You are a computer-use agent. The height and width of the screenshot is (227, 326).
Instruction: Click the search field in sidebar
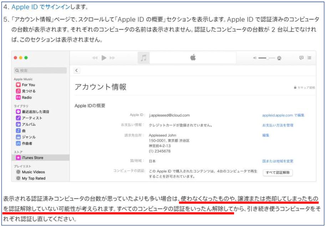click(x=40, y=71)
